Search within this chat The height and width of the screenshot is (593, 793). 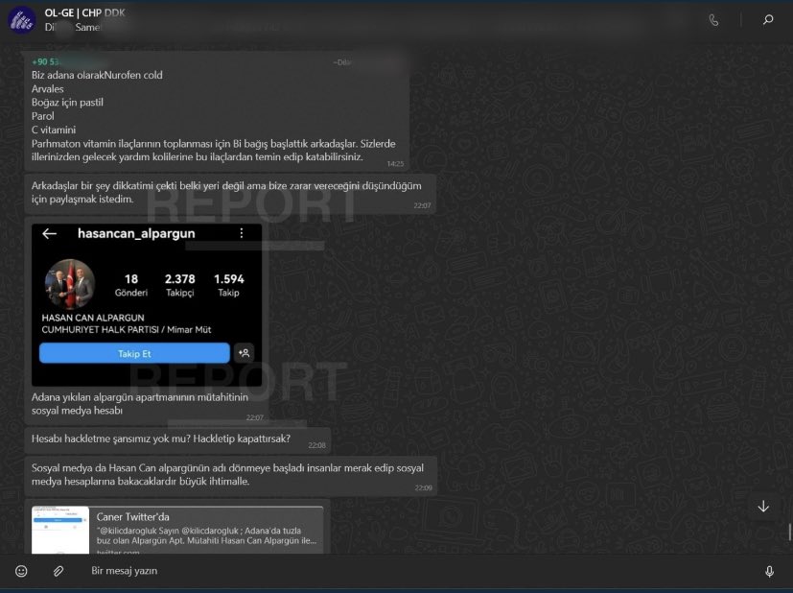(x=768, y=20)
